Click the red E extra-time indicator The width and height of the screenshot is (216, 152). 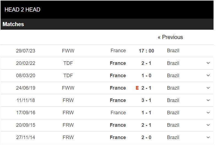[x=137, y=88]
